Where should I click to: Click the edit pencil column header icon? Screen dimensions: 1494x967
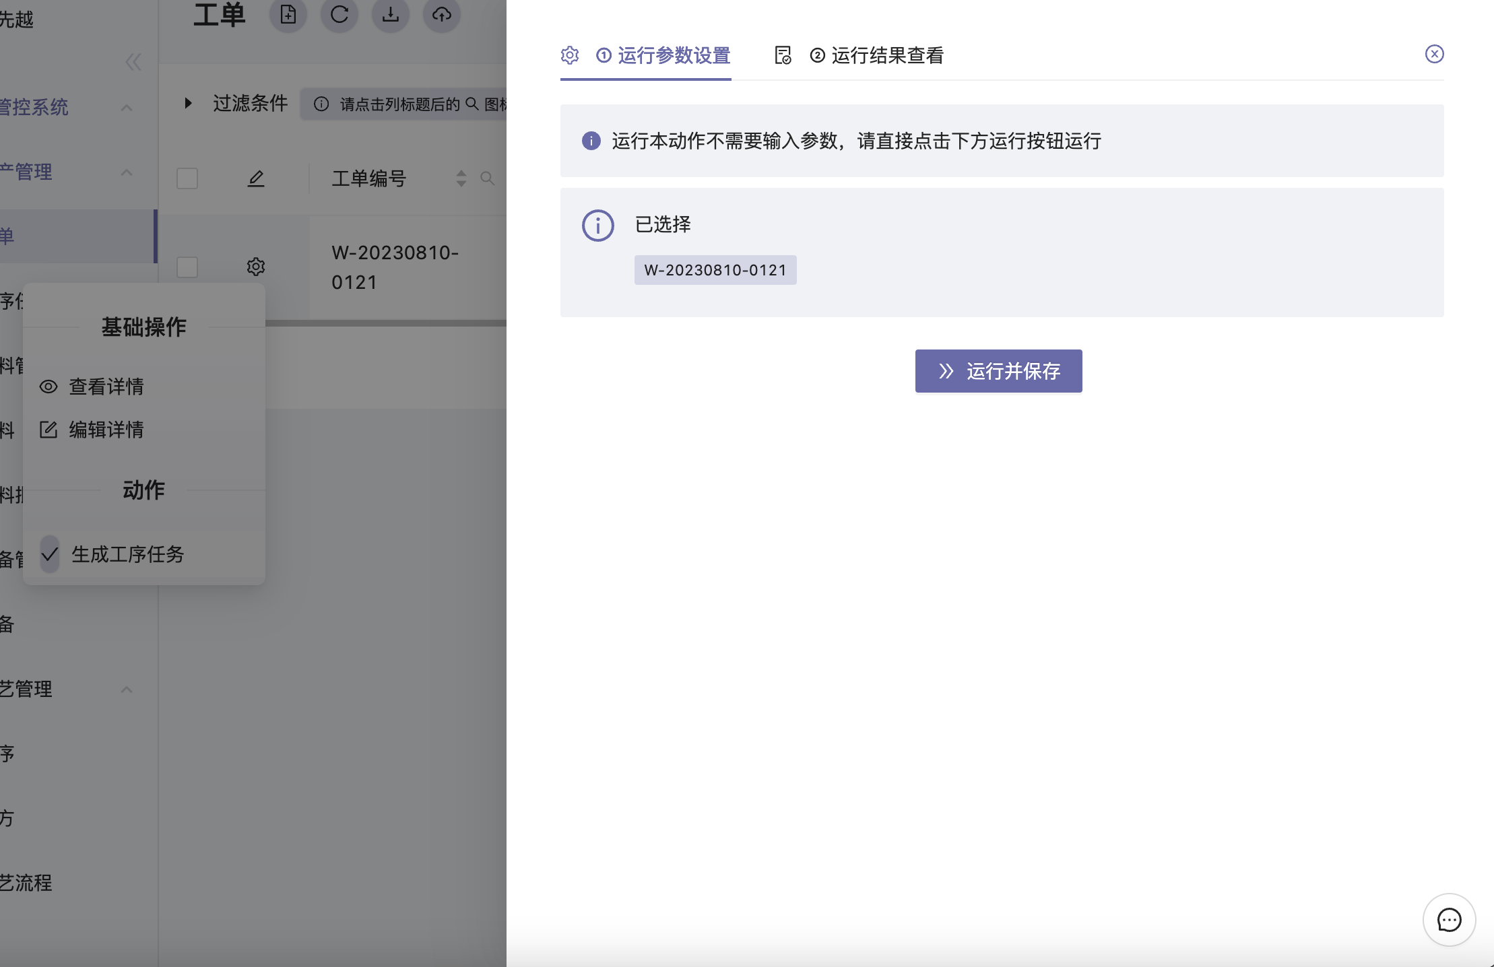pos(256,178)
